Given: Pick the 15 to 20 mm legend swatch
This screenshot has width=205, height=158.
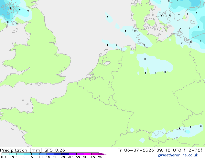Looking at the screenshot, I should coord(50,154).
